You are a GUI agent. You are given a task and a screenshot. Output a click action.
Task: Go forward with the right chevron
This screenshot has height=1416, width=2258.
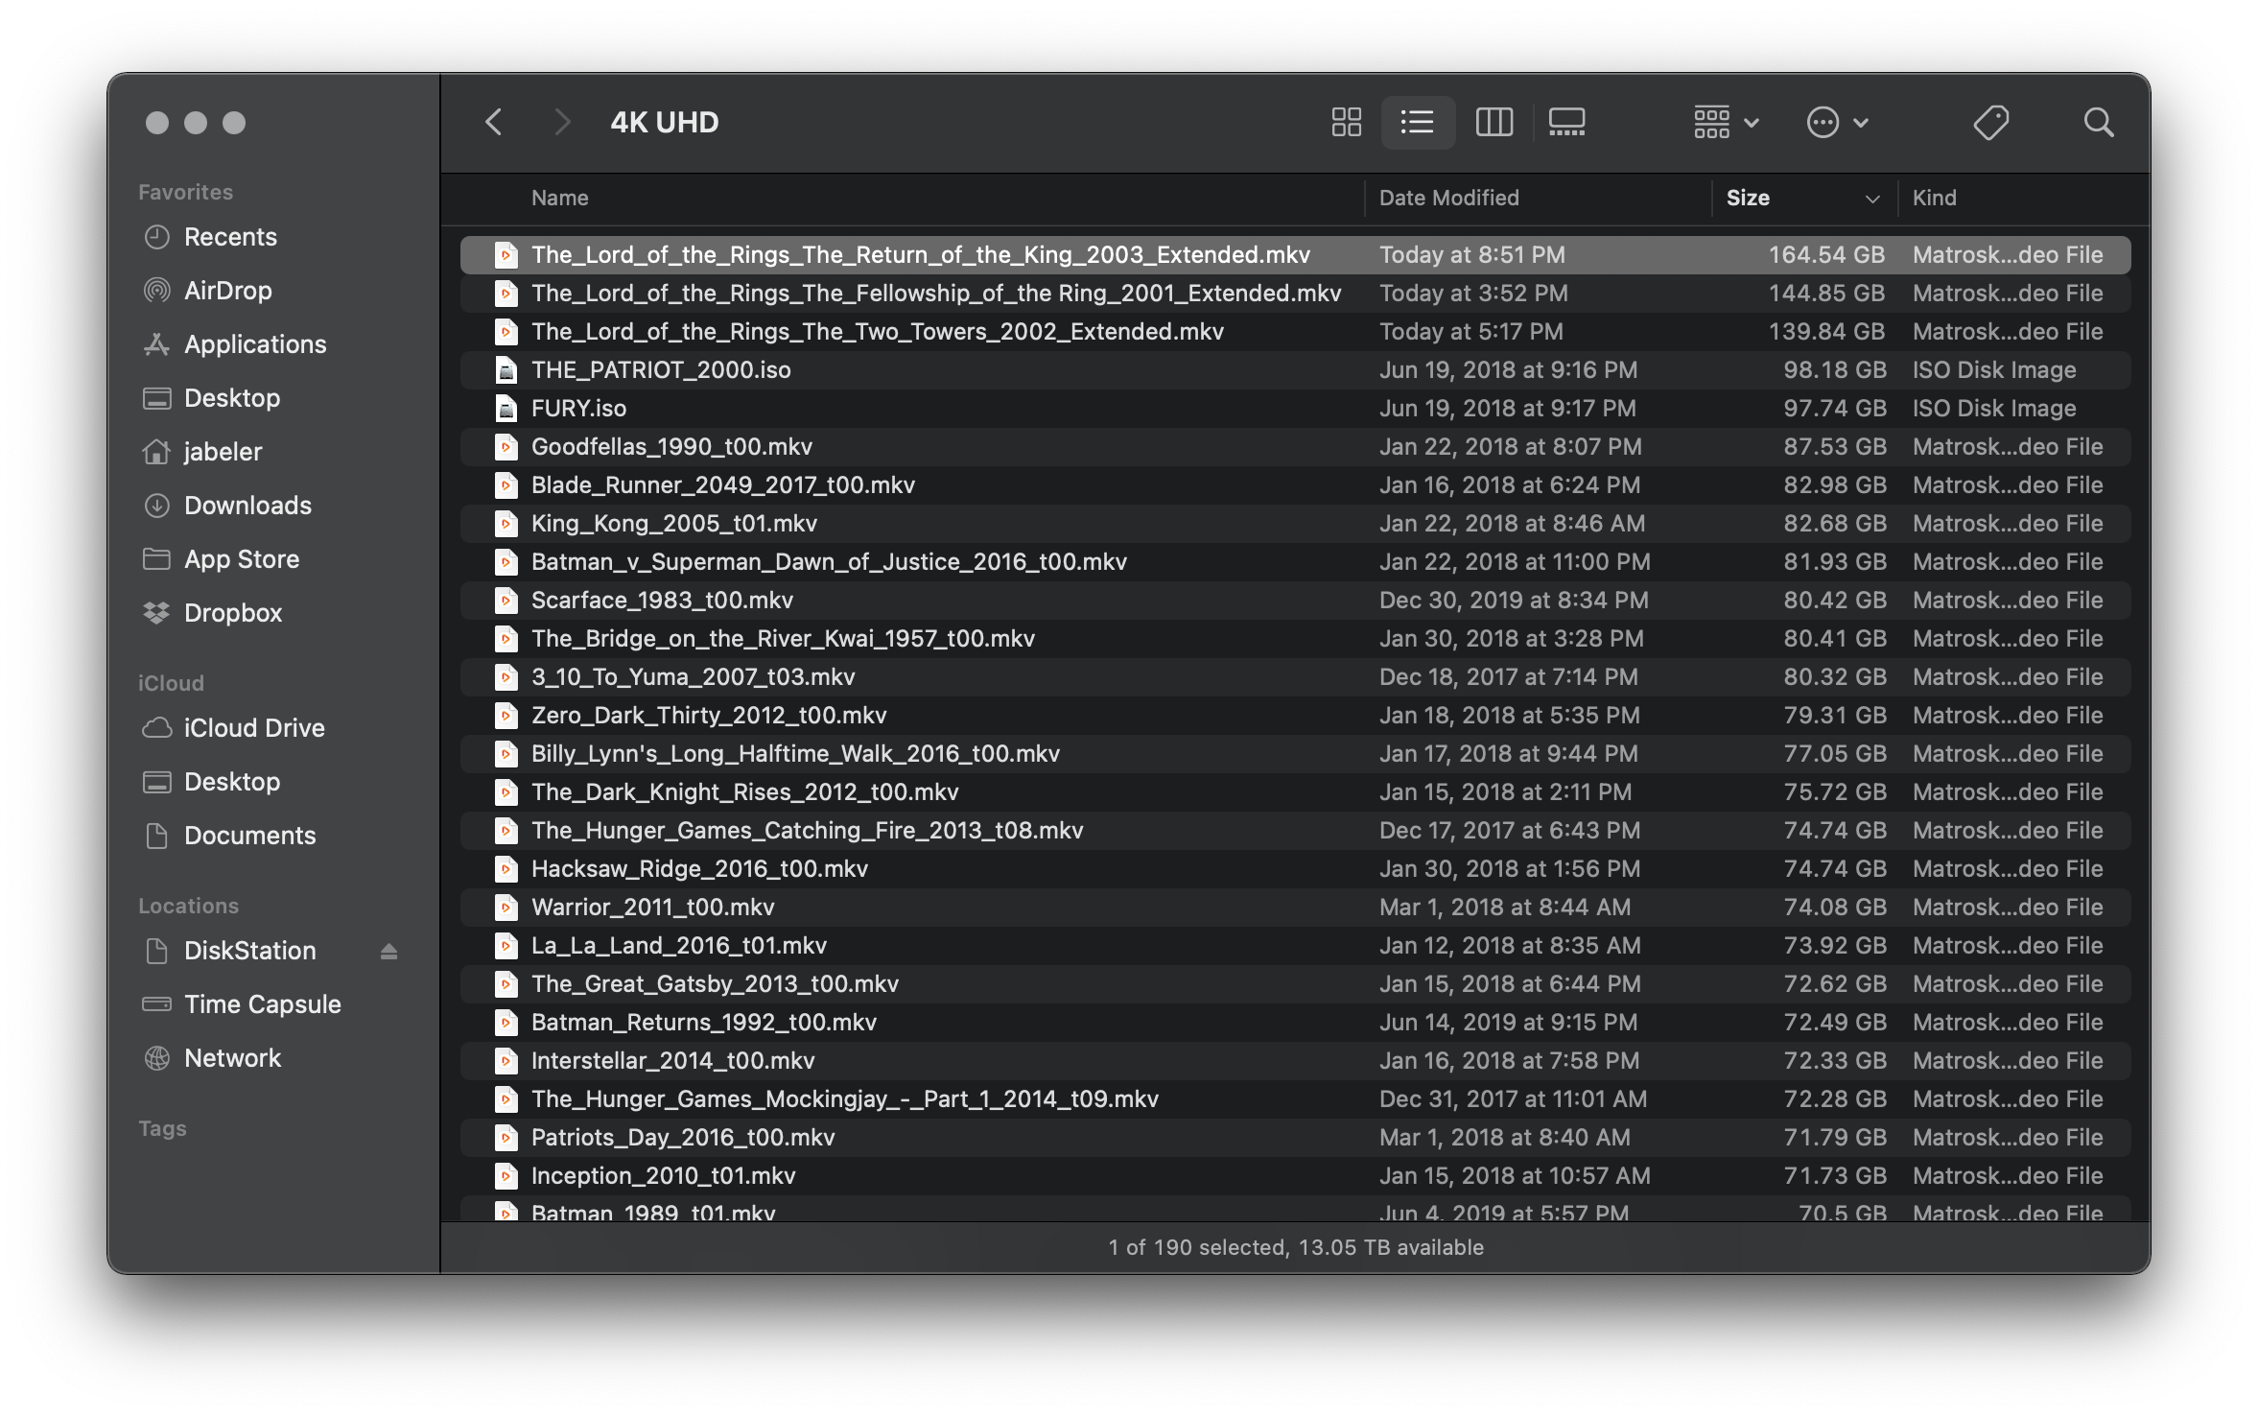(562, 122)
